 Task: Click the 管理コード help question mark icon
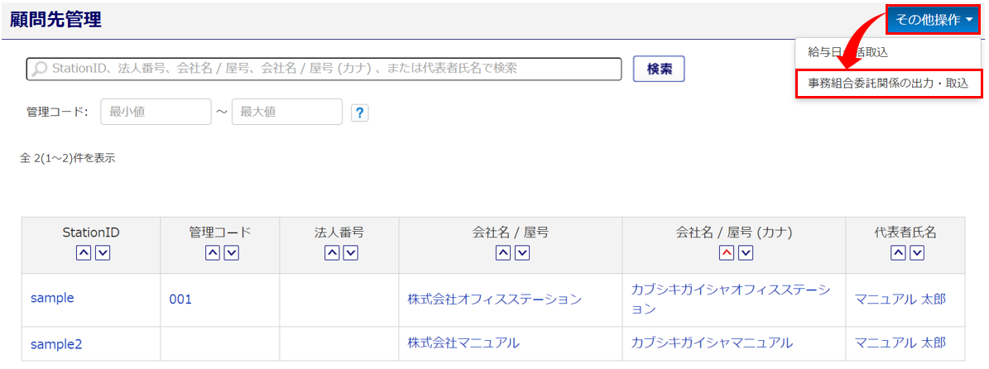[359, 113]
